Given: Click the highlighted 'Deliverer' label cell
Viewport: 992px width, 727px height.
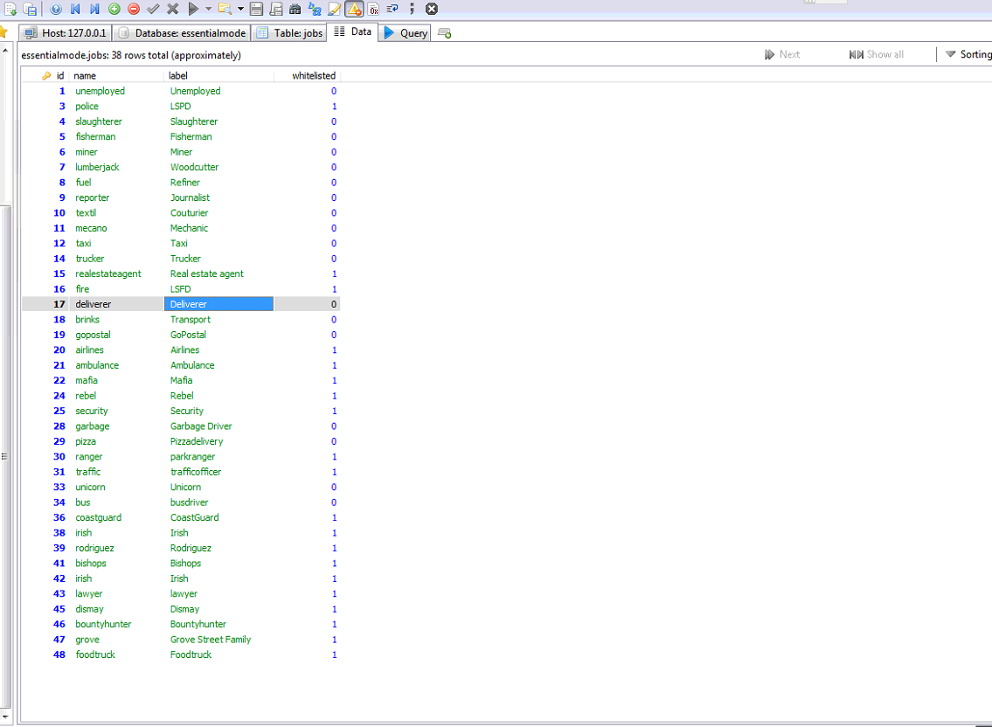Looking at the screenshot, I should [219, 304].
